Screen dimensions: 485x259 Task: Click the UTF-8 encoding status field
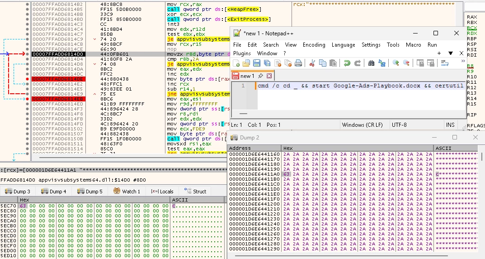pos(399,125)
